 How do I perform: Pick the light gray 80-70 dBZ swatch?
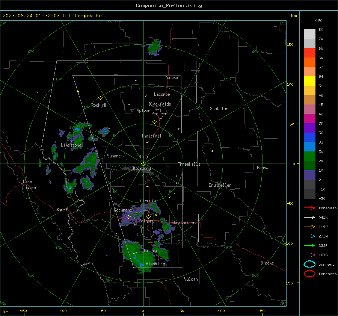309,34
